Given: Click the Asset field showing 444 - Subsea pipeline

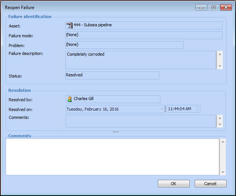Looking at the screenshot, I should (x=144, y=25).
